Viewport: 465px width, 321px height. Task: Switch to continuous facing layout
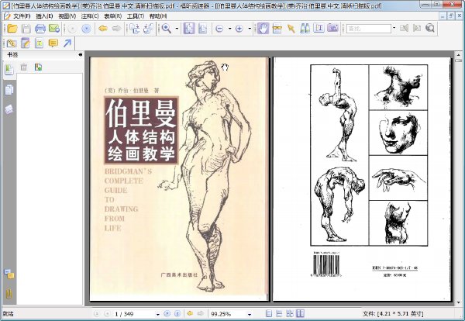(290, 313)
